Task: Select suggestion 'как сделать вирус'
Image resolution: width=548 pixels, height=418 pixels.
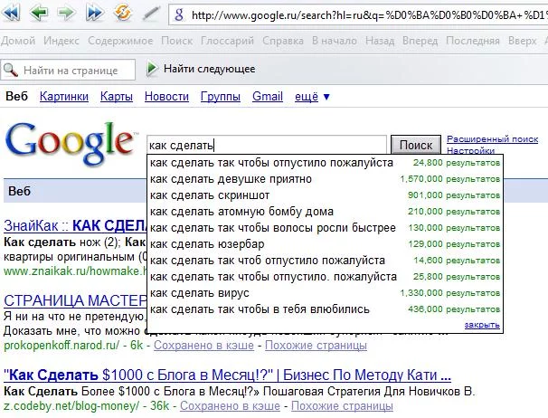Action: click(325, 293)
